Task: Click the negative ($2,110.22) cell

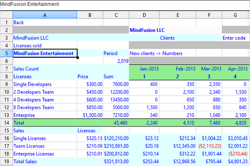Action: point(209,146)
